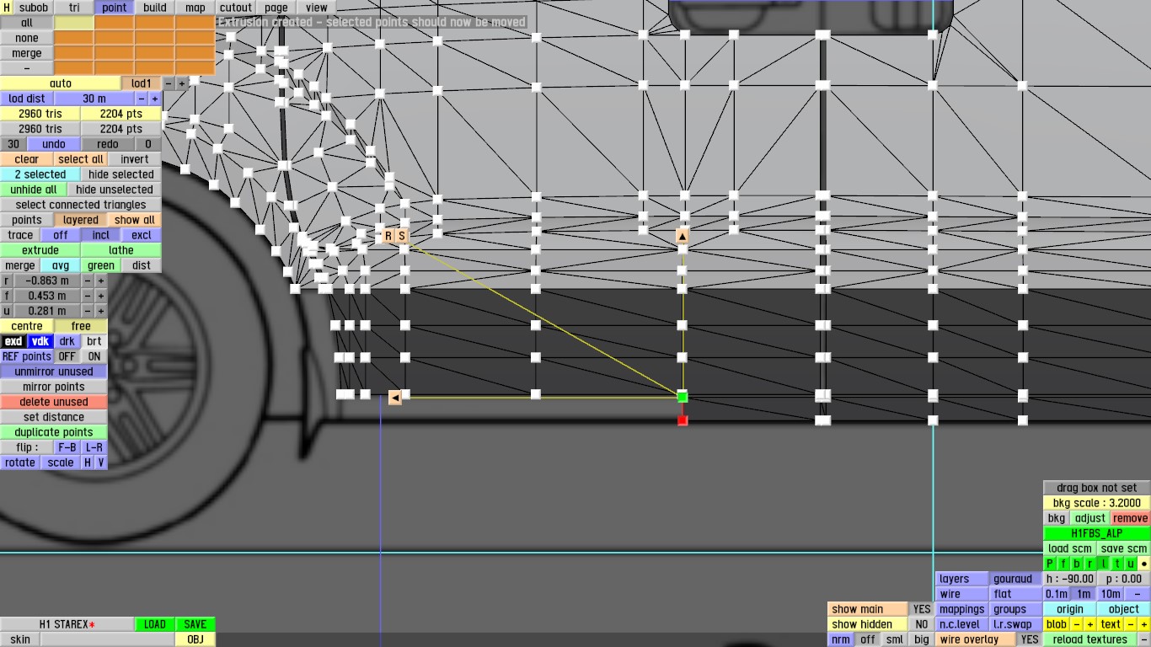
Task: Switch to right view with the green r button
Action: tap(1090, 564)
